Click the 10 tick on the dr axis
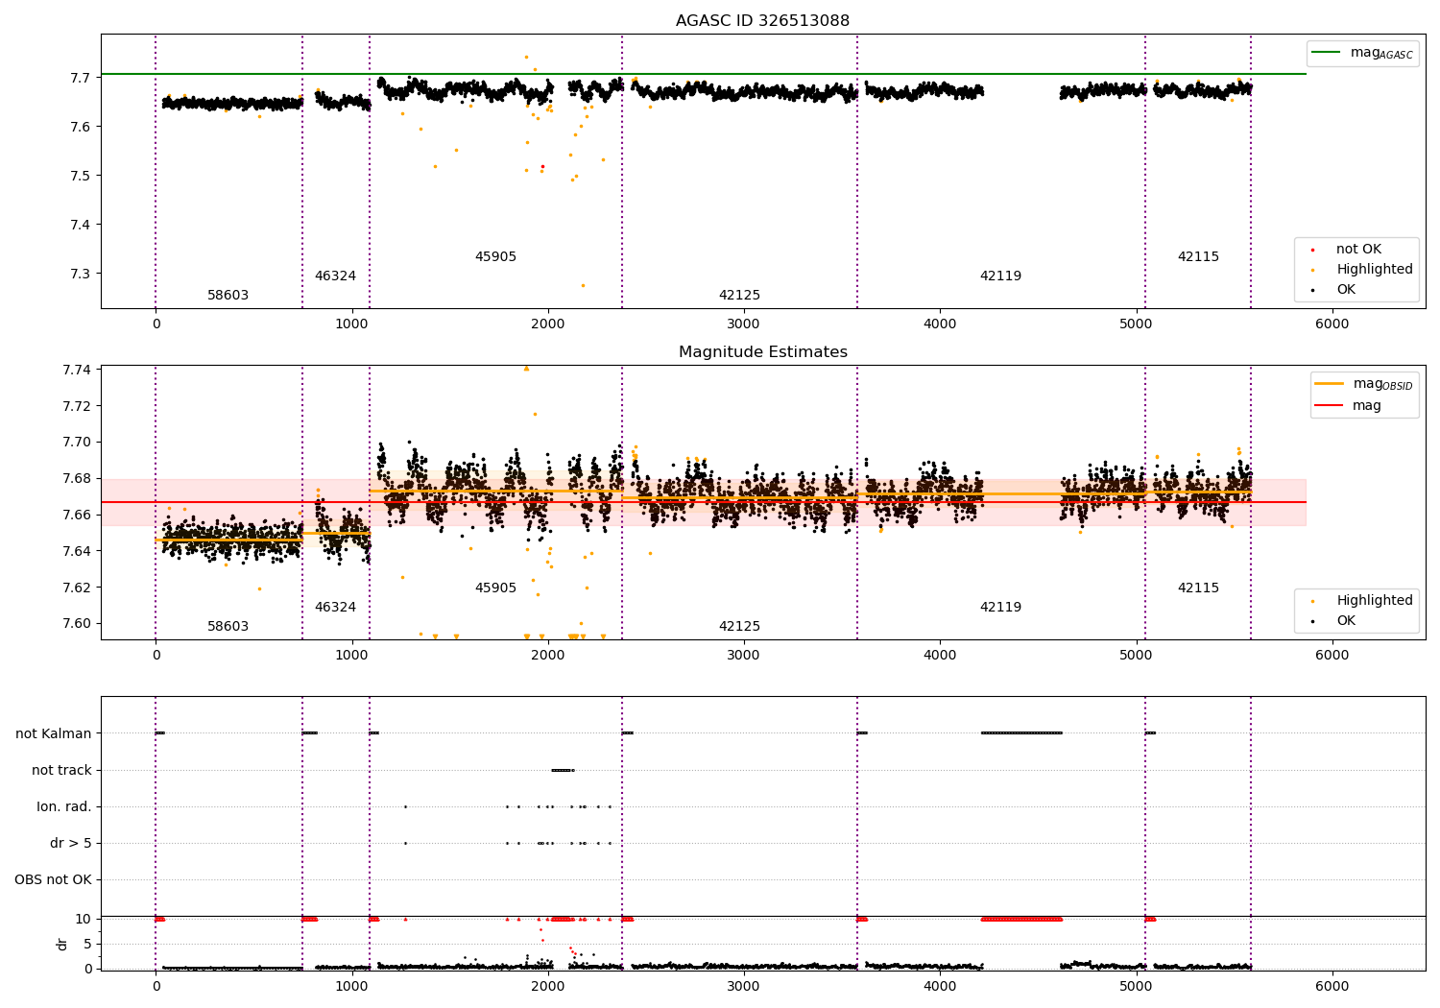The height and width of the screenshot is (1008, 1440). 84,919
